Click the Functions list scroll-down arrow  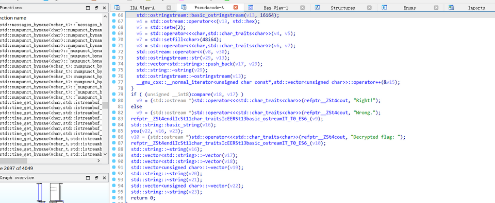point(105,155)
